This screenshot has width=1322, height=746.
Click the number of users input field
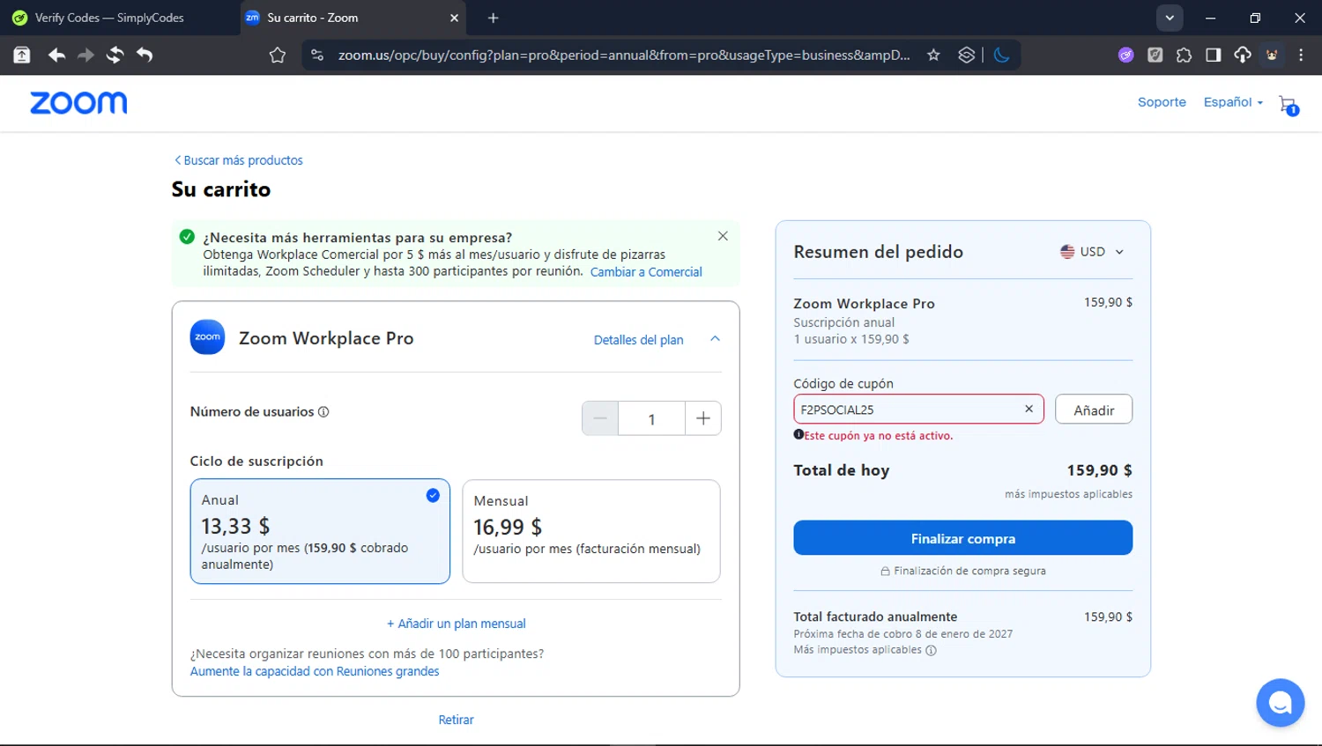651,418
